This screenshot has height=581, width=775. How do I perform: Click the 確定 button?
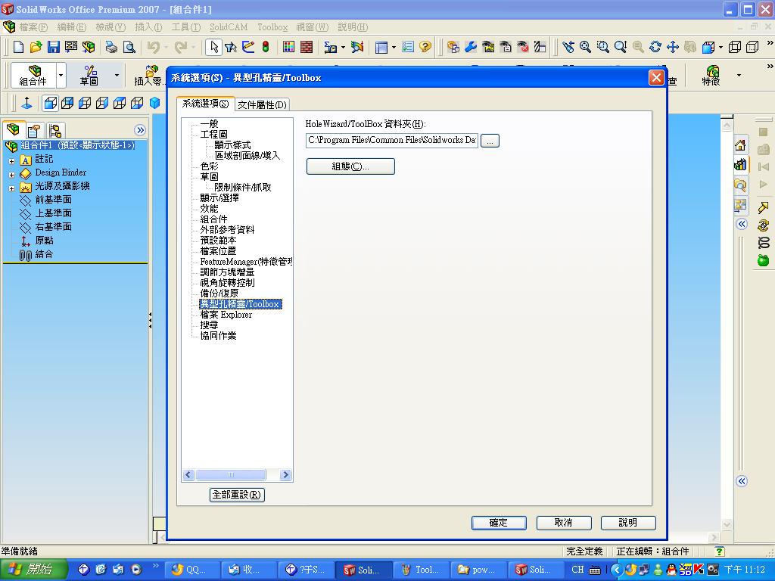pyautogui.click(x=499, y=523)
